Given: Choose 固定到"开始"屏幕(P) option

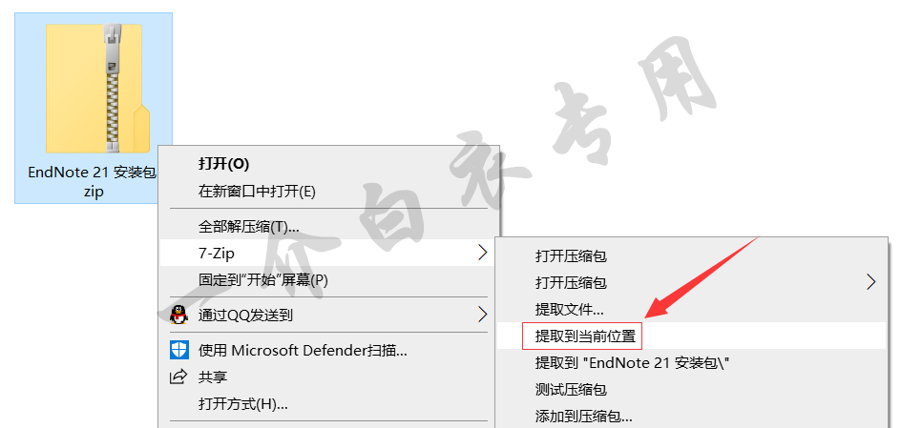Looking at the screenshot, I should 263,280.
